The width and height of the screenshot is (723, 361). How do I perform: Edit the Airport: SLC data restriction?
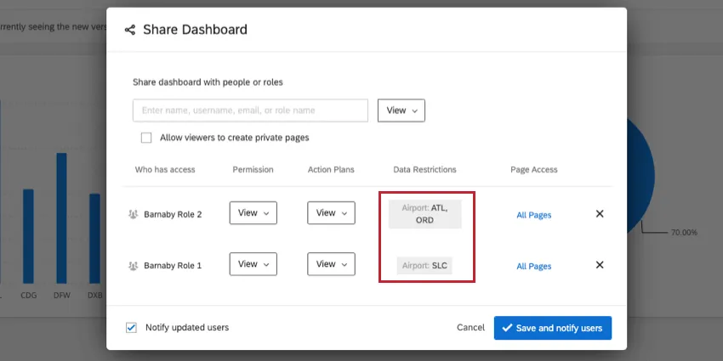424,265
